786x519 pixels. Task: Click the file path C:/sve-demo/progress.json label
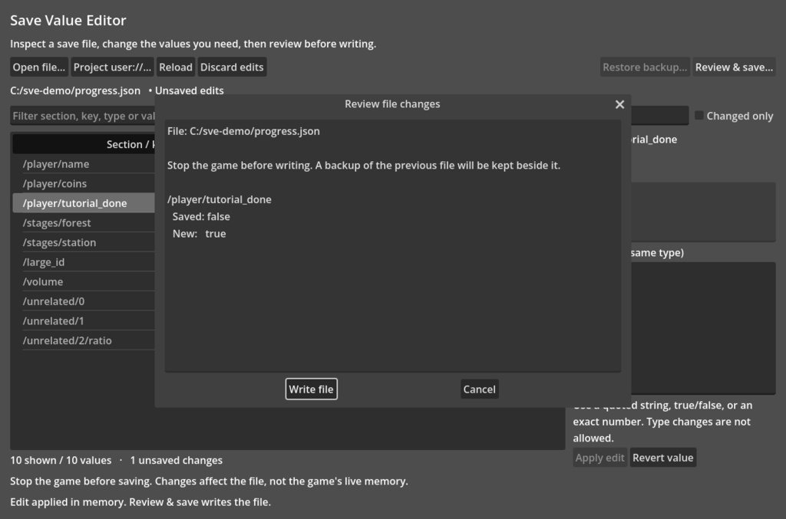(x=75, y=90)
